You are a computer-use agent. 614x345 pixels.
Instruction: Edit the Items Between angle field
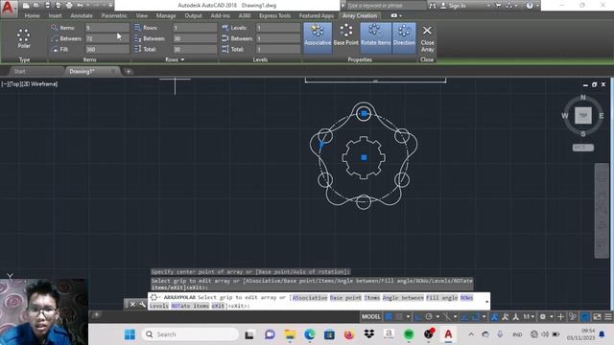click(x=106, y=38)
